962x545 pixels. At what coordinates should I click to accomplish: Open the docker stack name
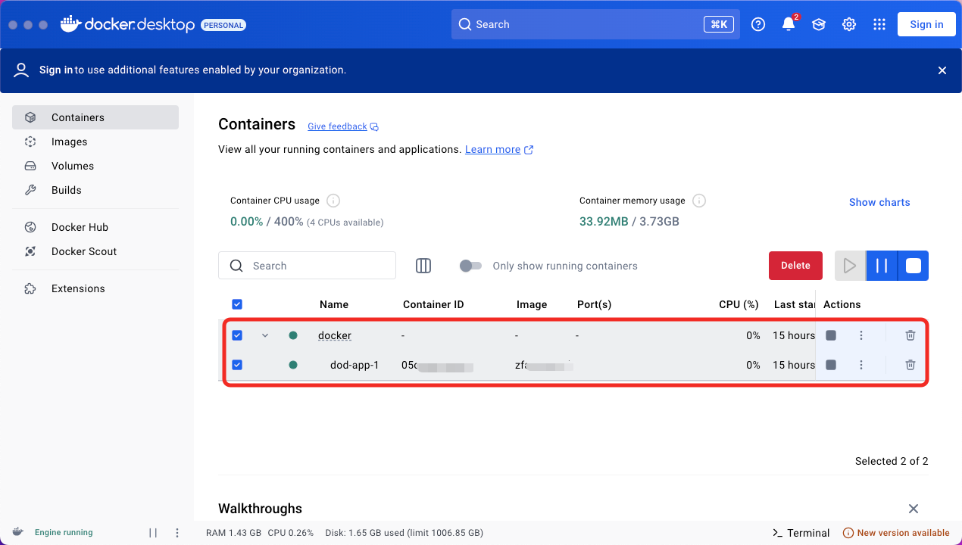click(335, 335)
